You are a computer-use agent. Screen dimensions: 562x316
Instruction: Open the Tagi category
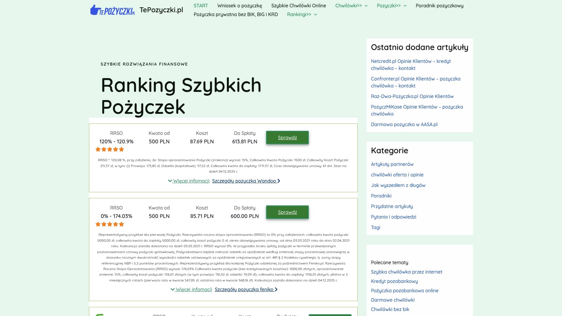click(375, 227)
